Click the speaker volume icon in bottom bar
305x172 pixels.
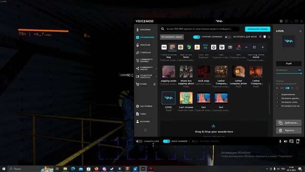coord(285,141)
